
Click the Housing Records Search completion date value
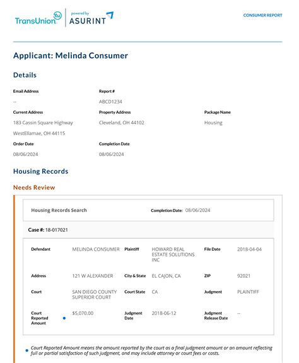(197, 210)
